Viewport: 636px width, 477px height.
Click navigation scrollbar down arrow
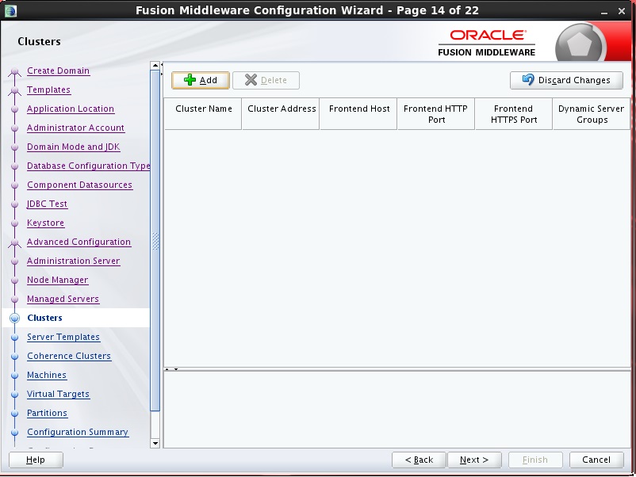click(x=155, y=444)
